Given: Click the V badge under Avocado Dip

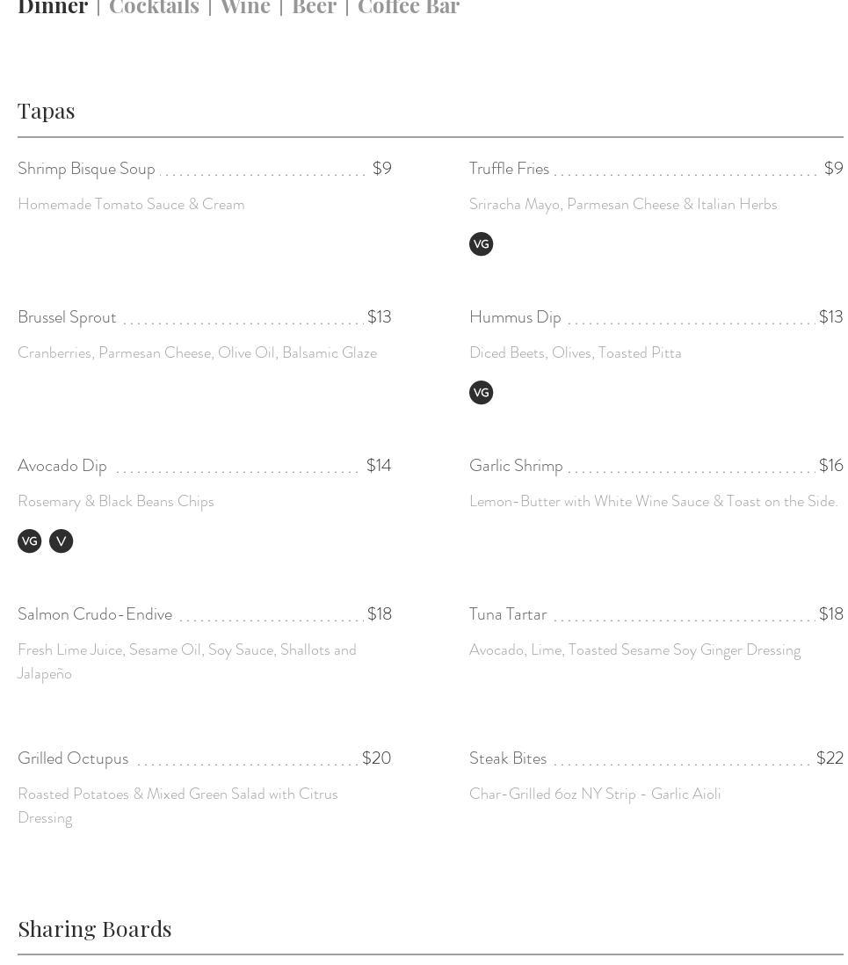Looking at the screenshot, I should point(61,541).
